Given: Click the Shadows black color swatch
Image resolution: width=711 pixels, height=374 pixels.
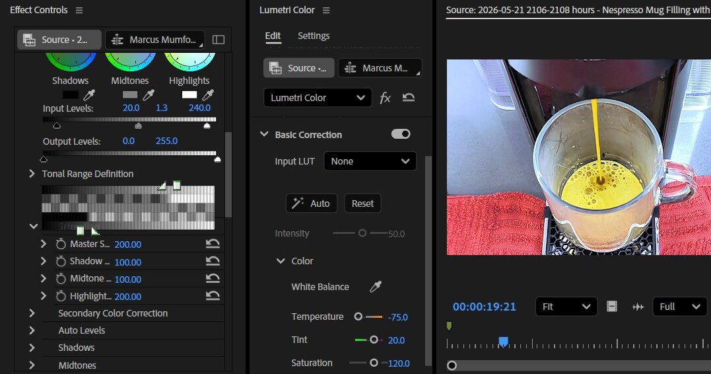Looking at the screenshot, I should (70, 94).
